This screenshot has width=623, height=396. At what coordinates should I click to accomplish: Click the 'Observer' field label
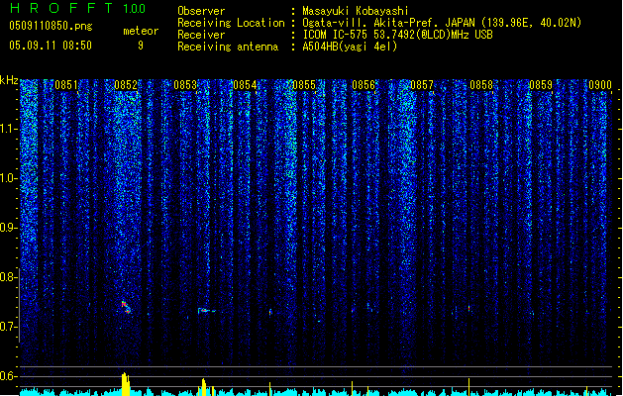point(201,11)
